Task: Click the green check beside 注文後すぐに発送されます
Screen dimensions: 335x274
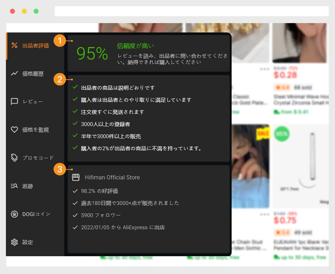Action: pyautogui.click(x=75, y=111)
